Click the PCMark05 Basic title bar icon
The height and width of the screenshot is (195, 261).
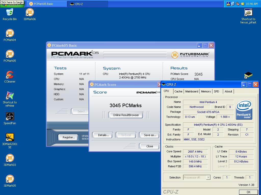[49, 45]
